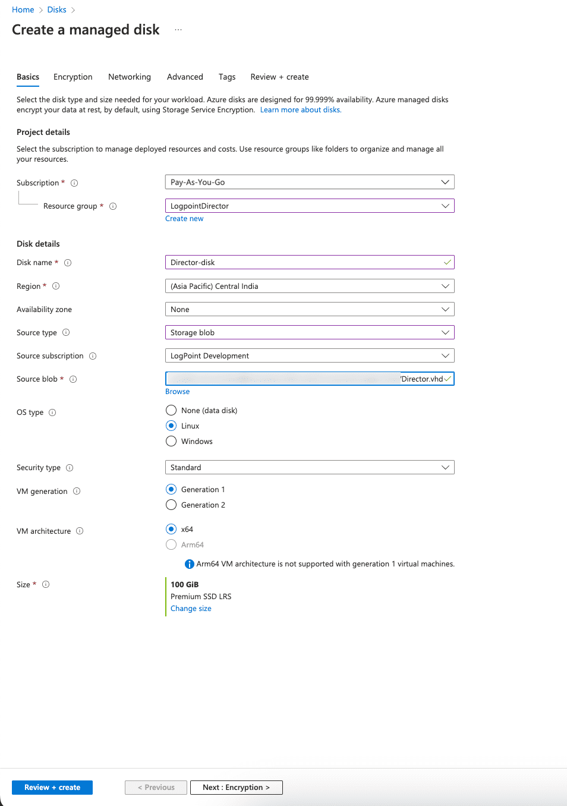Click Change size under Size
Viewport: 567px width, 806px height.
click(191, 608)
